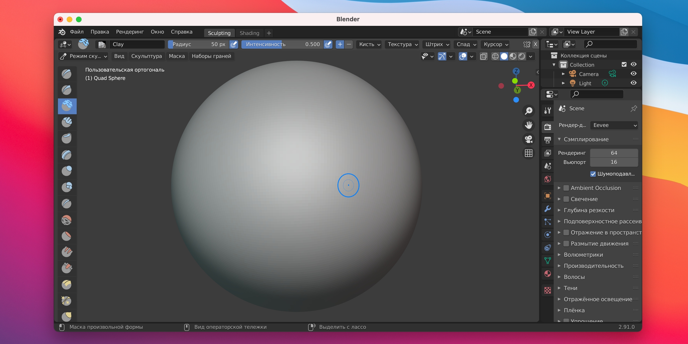Image resolution: width=688 pixels, height=344 pixels.
Task: Click the zoom viewport magnifier icon
Action: pyautogui.click(x=528, y=111)
